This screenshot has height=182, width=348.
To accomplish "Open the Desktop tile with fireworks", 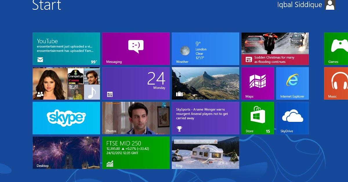I will [66, 153].
